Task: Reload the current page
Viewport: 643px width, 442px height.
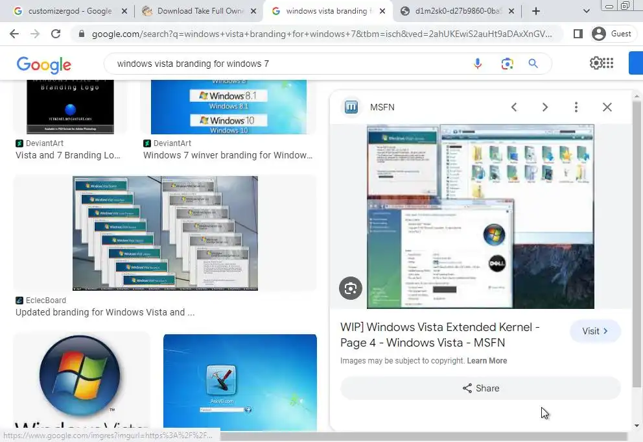Action: (56, 34)
